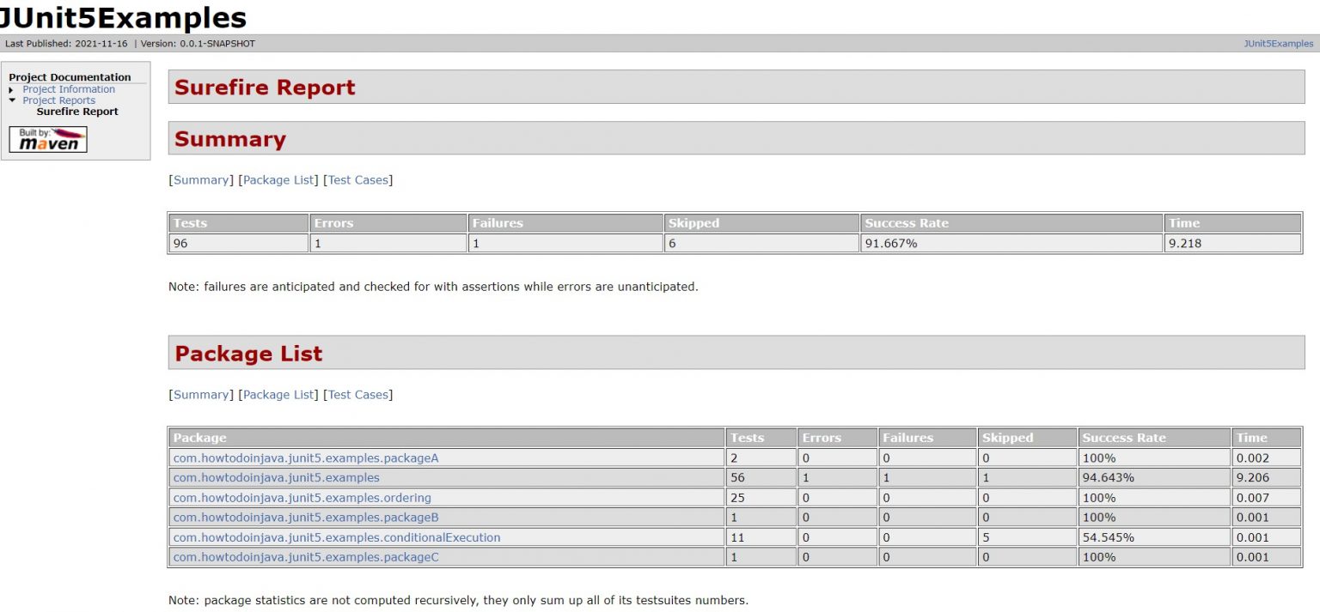1320x612 pixels.
Task: Collapse the Project Reports tree section
Action: [12, 100]
